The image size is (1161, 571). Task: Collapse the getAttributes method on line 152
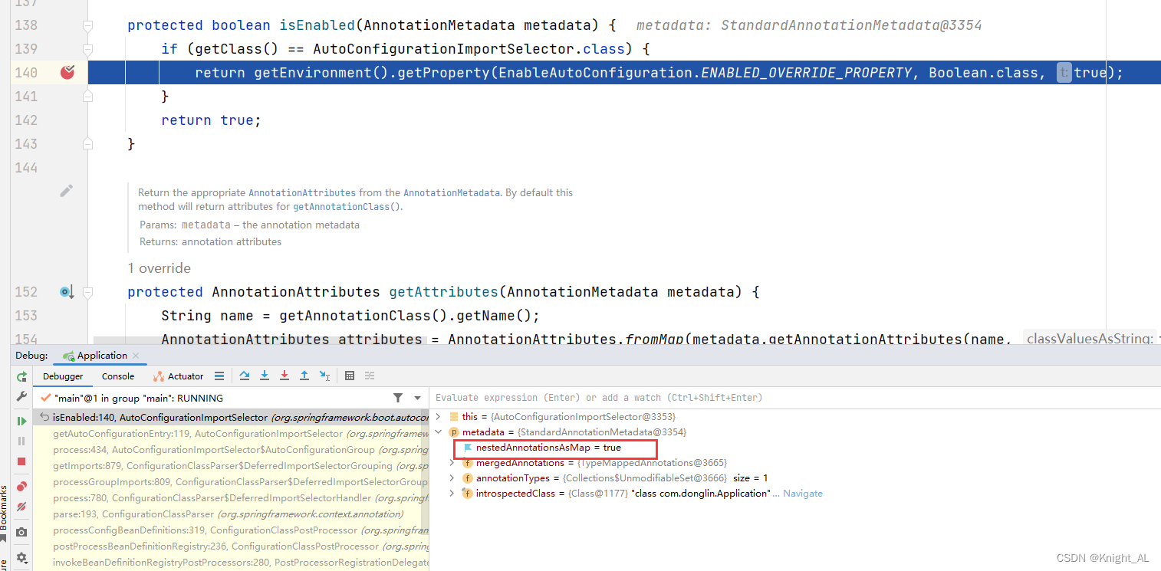(87, 292)
